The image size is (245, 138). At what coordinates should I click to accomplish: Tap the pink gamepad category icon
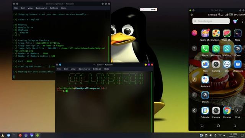click(x=194, y=33)
